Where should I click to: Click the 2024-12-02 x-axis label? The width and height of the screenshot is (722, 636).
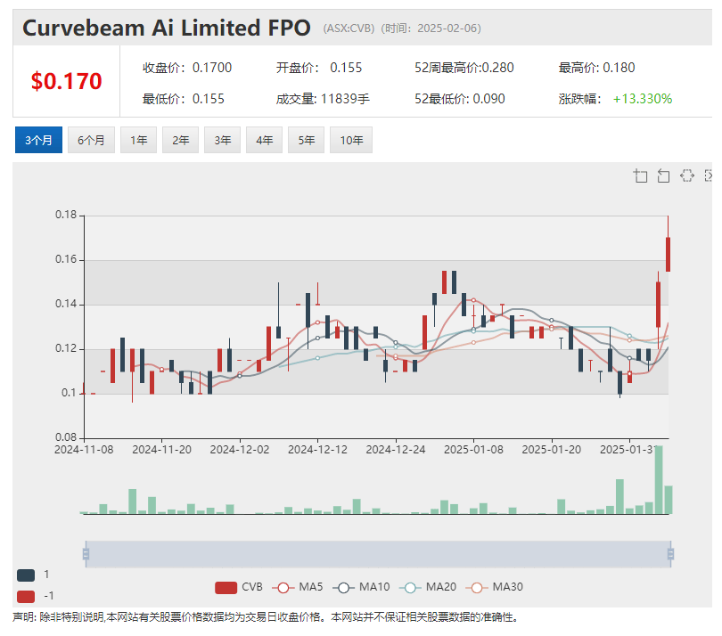[240, 450]
